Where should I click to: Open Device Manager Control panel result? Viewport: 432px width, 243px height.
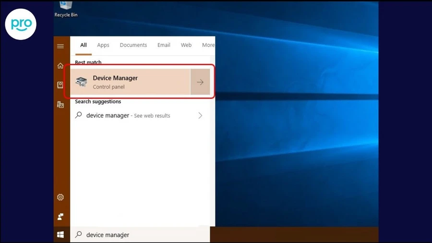coord(130,82)
